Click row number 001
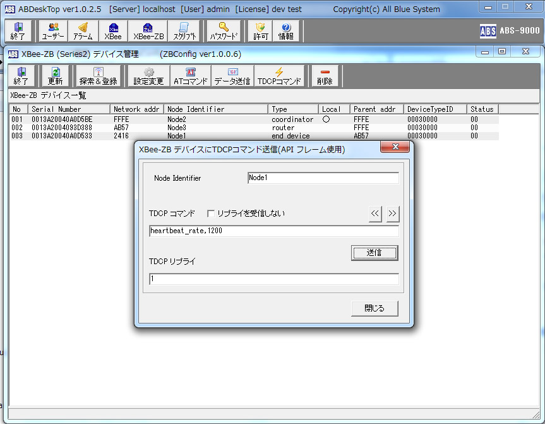 [x=17, y=119]
